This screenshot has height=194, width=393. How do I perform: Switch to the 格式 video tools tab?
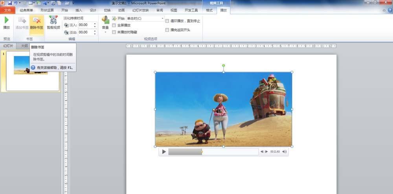209,10
